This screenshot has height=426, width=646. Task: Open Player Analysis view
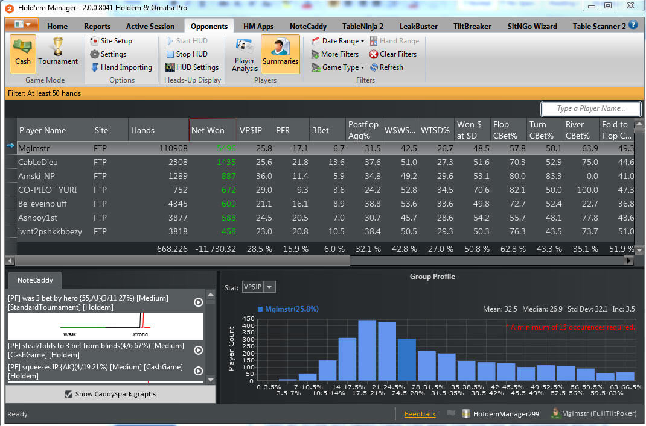click(245, 54)
